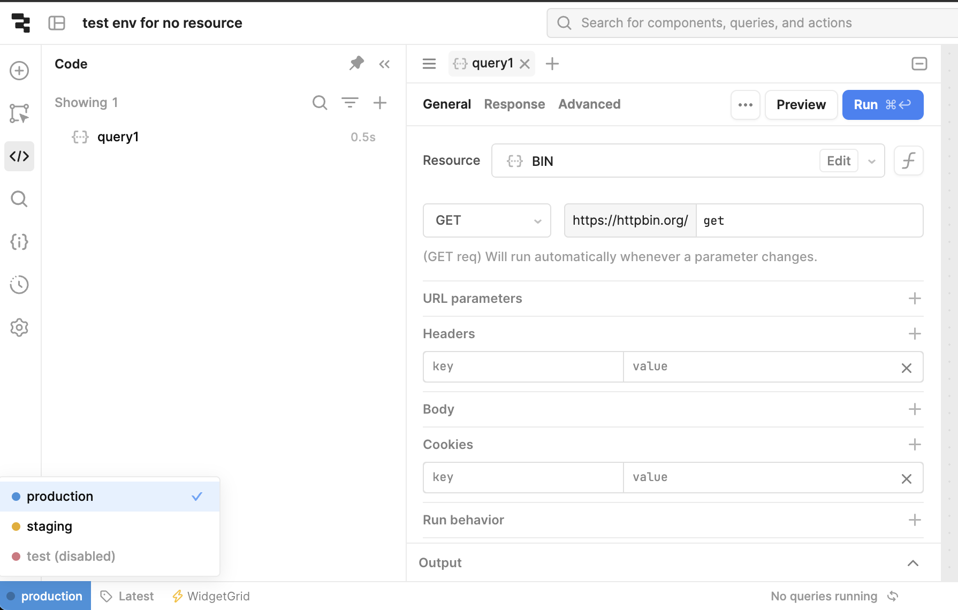Open the settings gear in left sidebar

[x=19, y=327]
